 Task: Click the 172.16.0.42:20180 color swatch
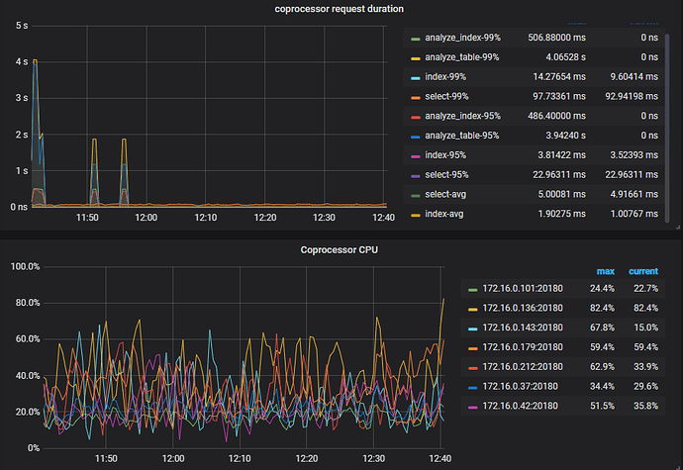(x=472, y=407)
